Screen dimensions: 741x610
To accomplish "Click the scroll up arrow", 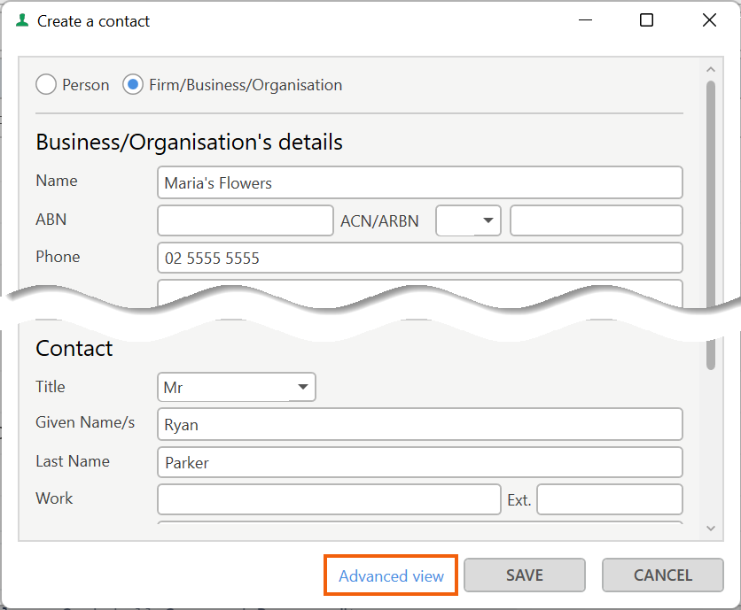I will [x=711, y=69].
